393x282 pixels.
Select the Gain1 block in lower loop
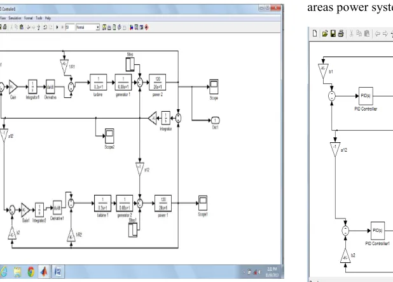click(25, 210)
